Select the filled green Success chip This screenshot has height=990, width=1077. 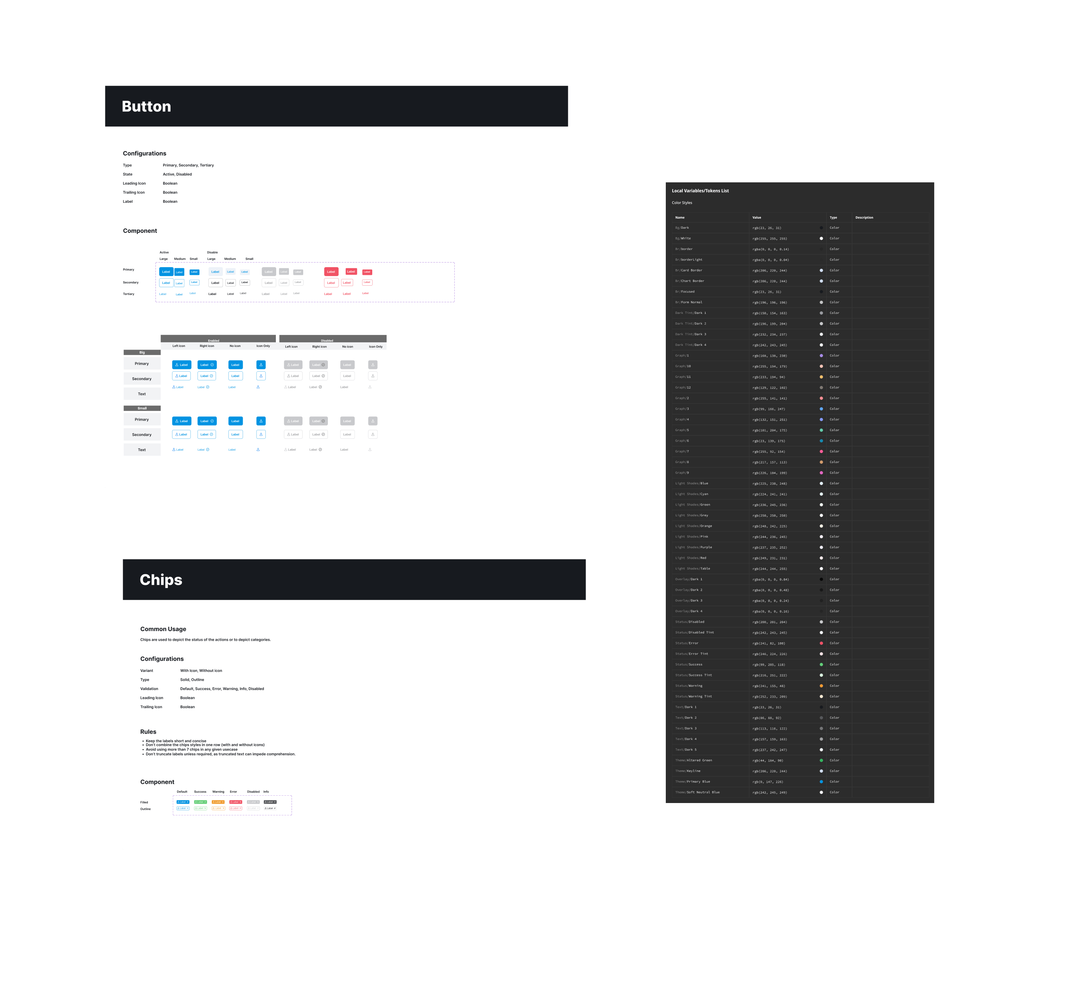pos(201,802)
